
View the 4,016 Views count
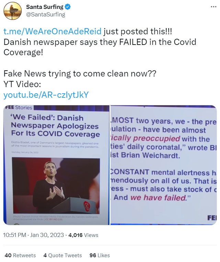pos(83,235)
